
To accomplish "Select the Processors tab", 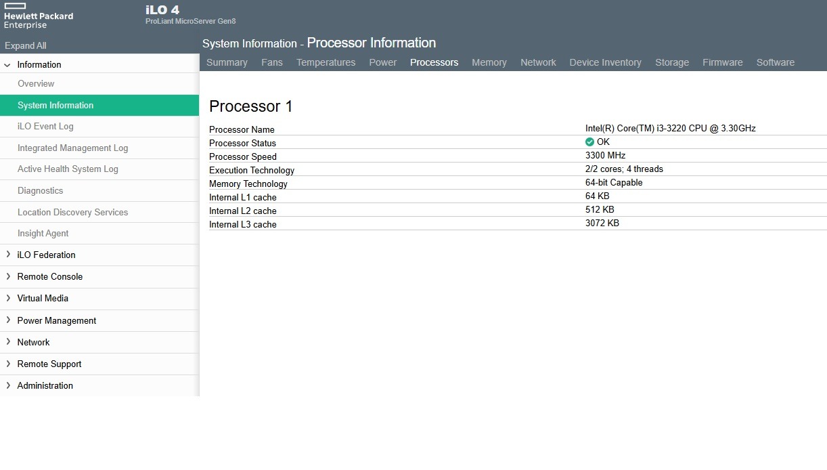I will pos(434,62).
